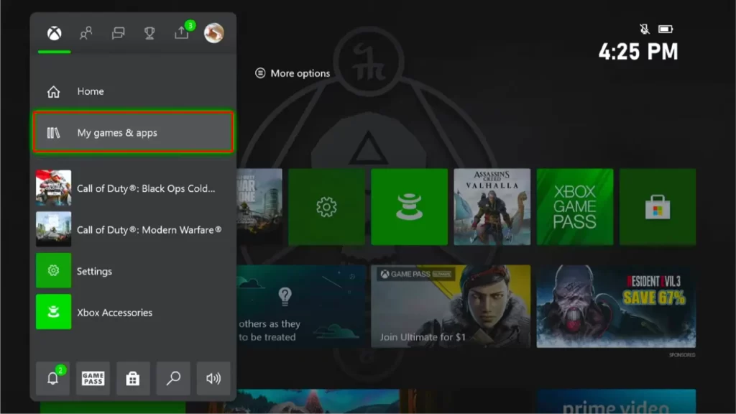Click the green Xbox Accessories icon in guide
Image resolution: width=736 pixels, height=414 pixels.
point(53,312)
